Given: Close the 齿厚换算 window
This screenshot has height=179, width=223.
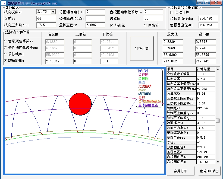Looking at the screenshot, I should pos(216,2).
